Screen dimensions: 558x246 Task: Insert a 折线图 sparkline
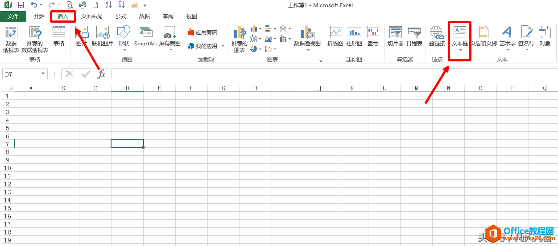(x=335, y=36)
